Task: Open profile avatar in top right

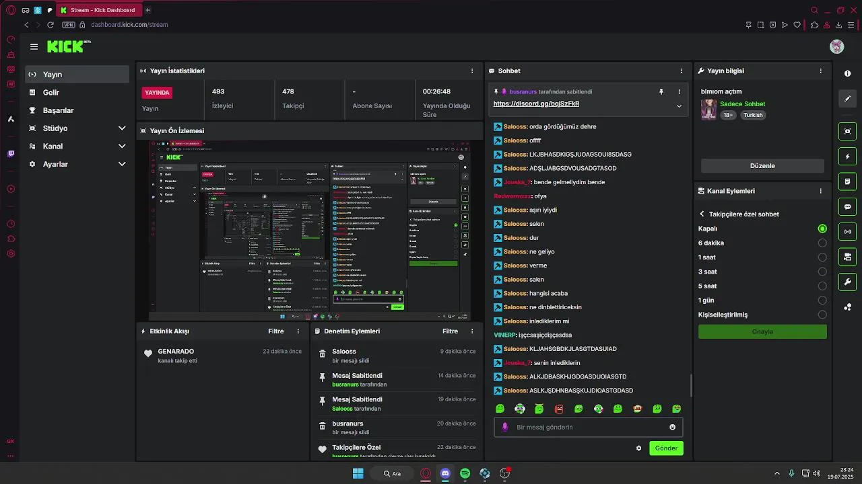Action: click(836, 46)
